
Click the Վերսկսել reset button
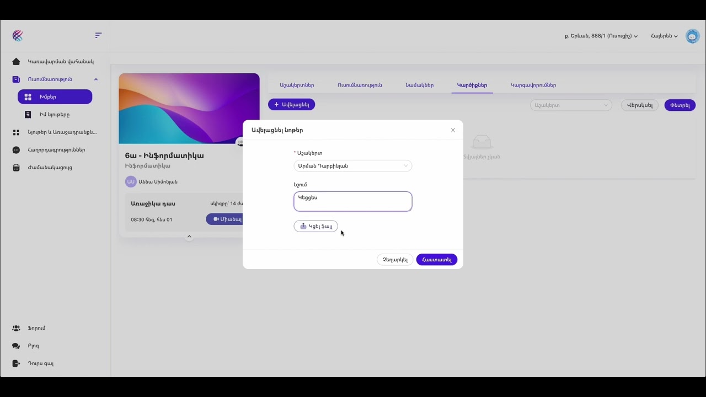click(640, 105)
